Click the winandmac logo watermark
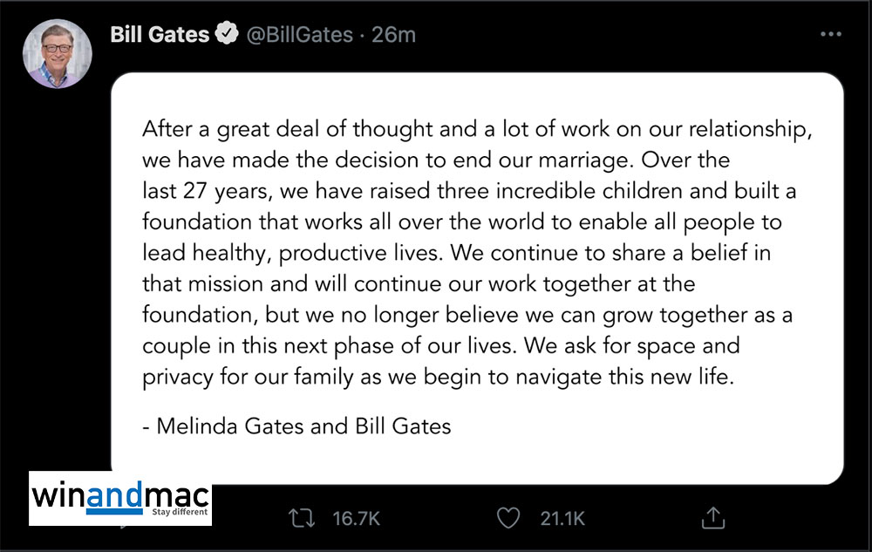 120,499
